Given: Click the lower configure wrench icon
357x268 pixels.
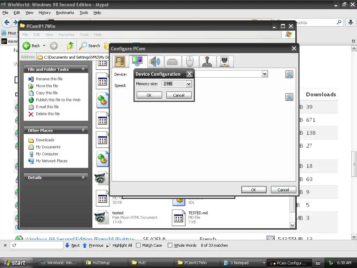Looking at the screenshot, I should tap(289, 97).
